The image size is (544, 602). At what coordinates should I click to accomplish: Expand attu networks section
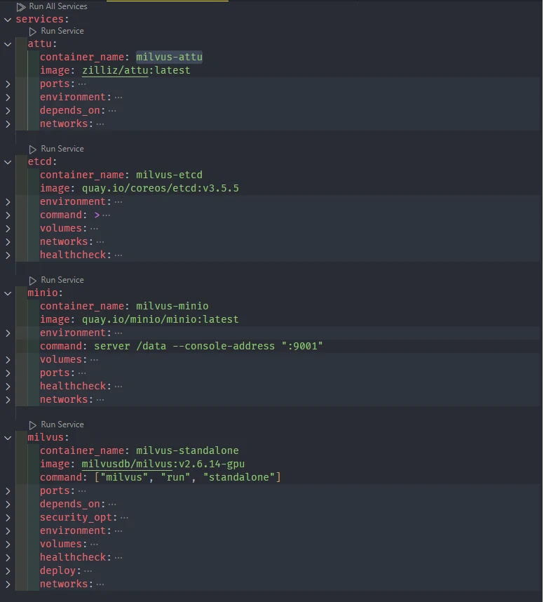pos(8,124)
